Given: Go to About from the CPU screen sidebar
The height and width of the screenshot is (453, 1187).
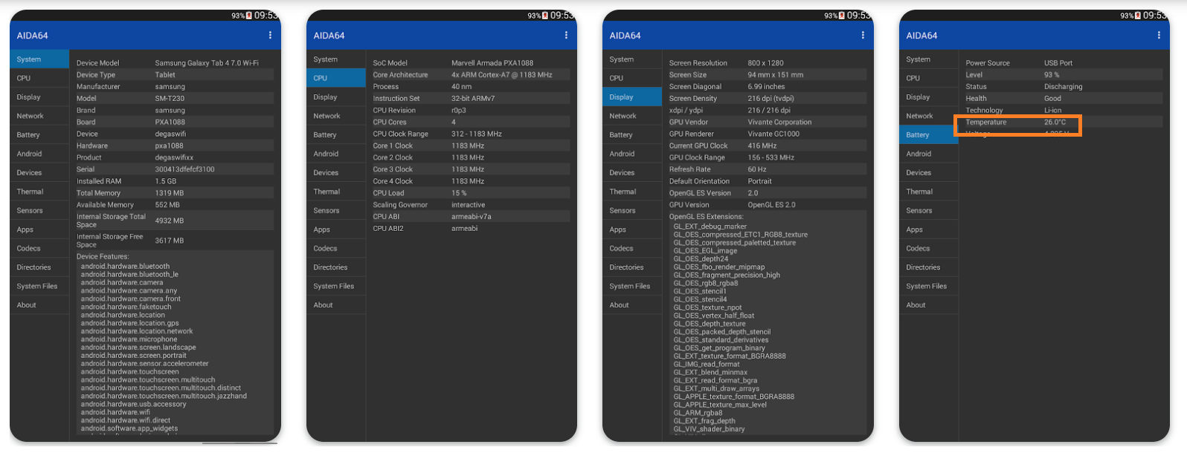Looking at the screenshot, I should [x=336, y=305].
